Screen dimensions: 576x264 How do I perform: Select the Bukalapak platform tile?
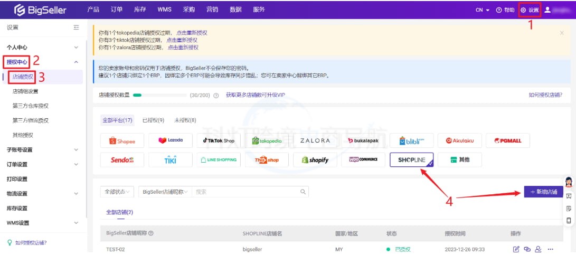coord(363,140)
